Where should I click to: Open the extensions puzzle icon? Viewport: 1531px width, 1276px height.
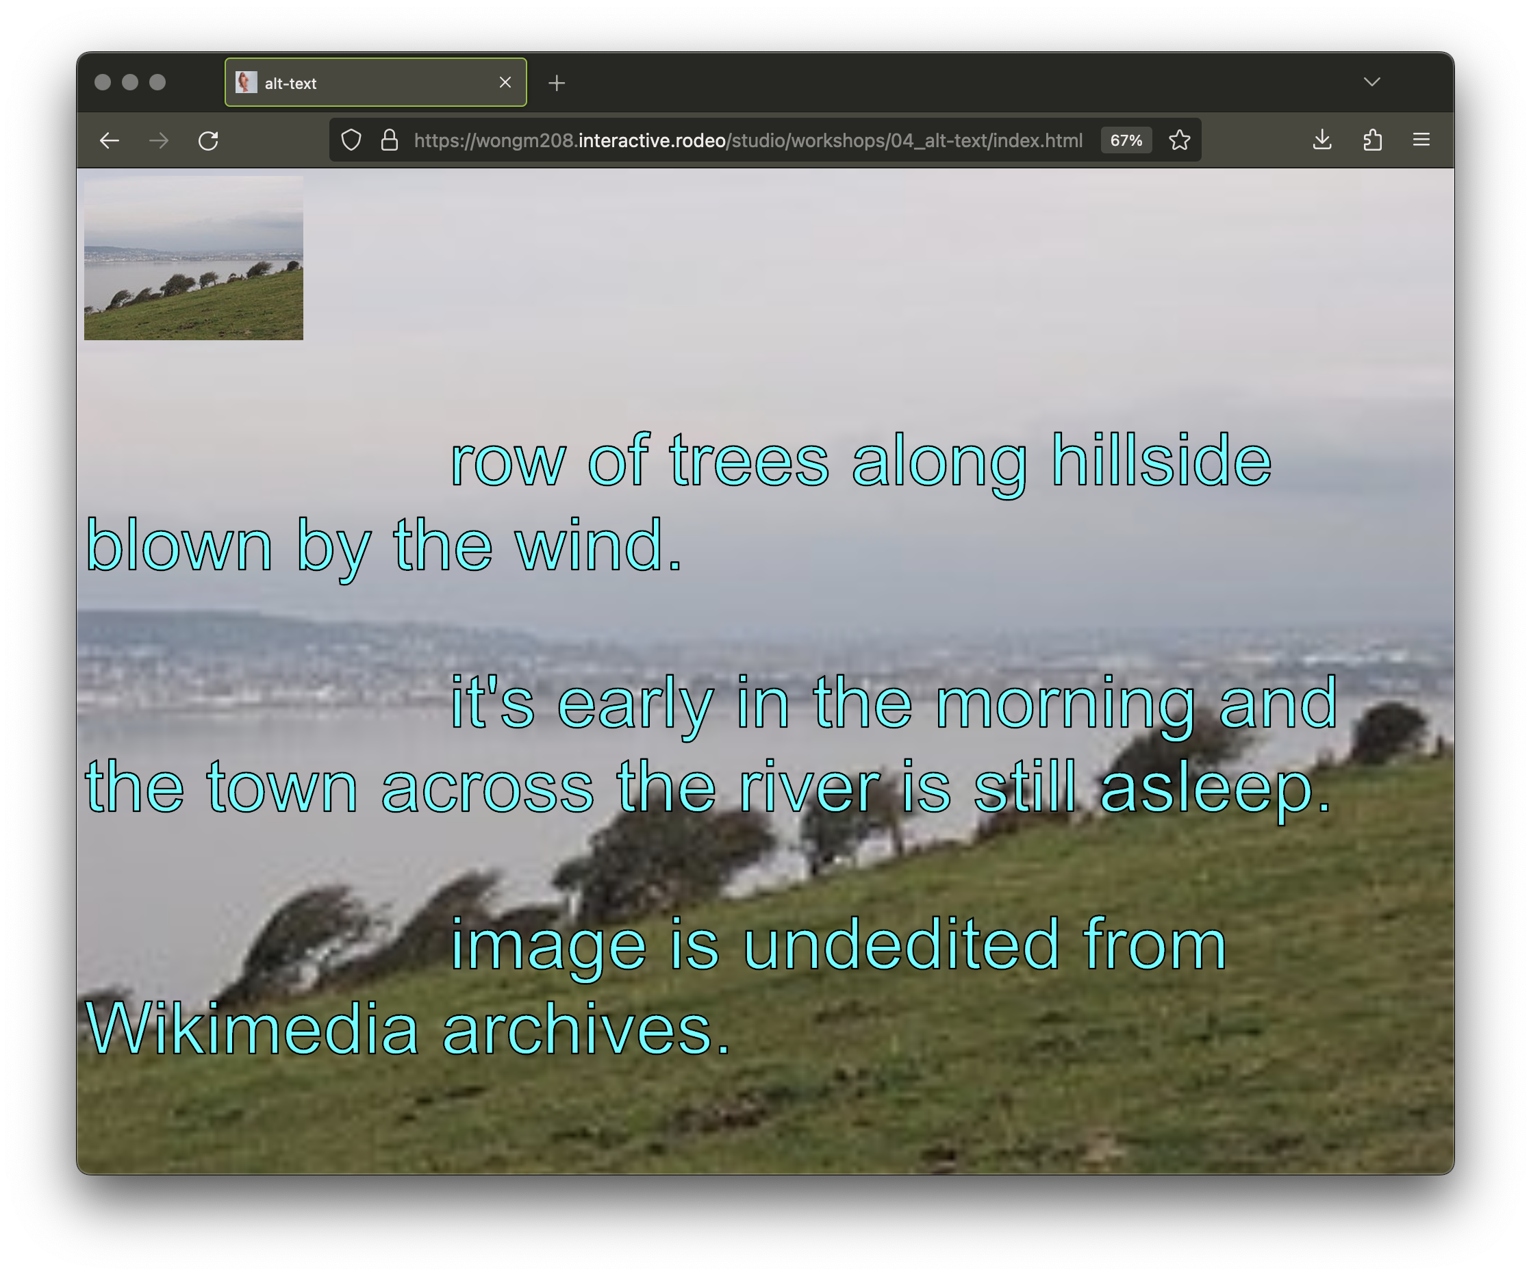1372,140
